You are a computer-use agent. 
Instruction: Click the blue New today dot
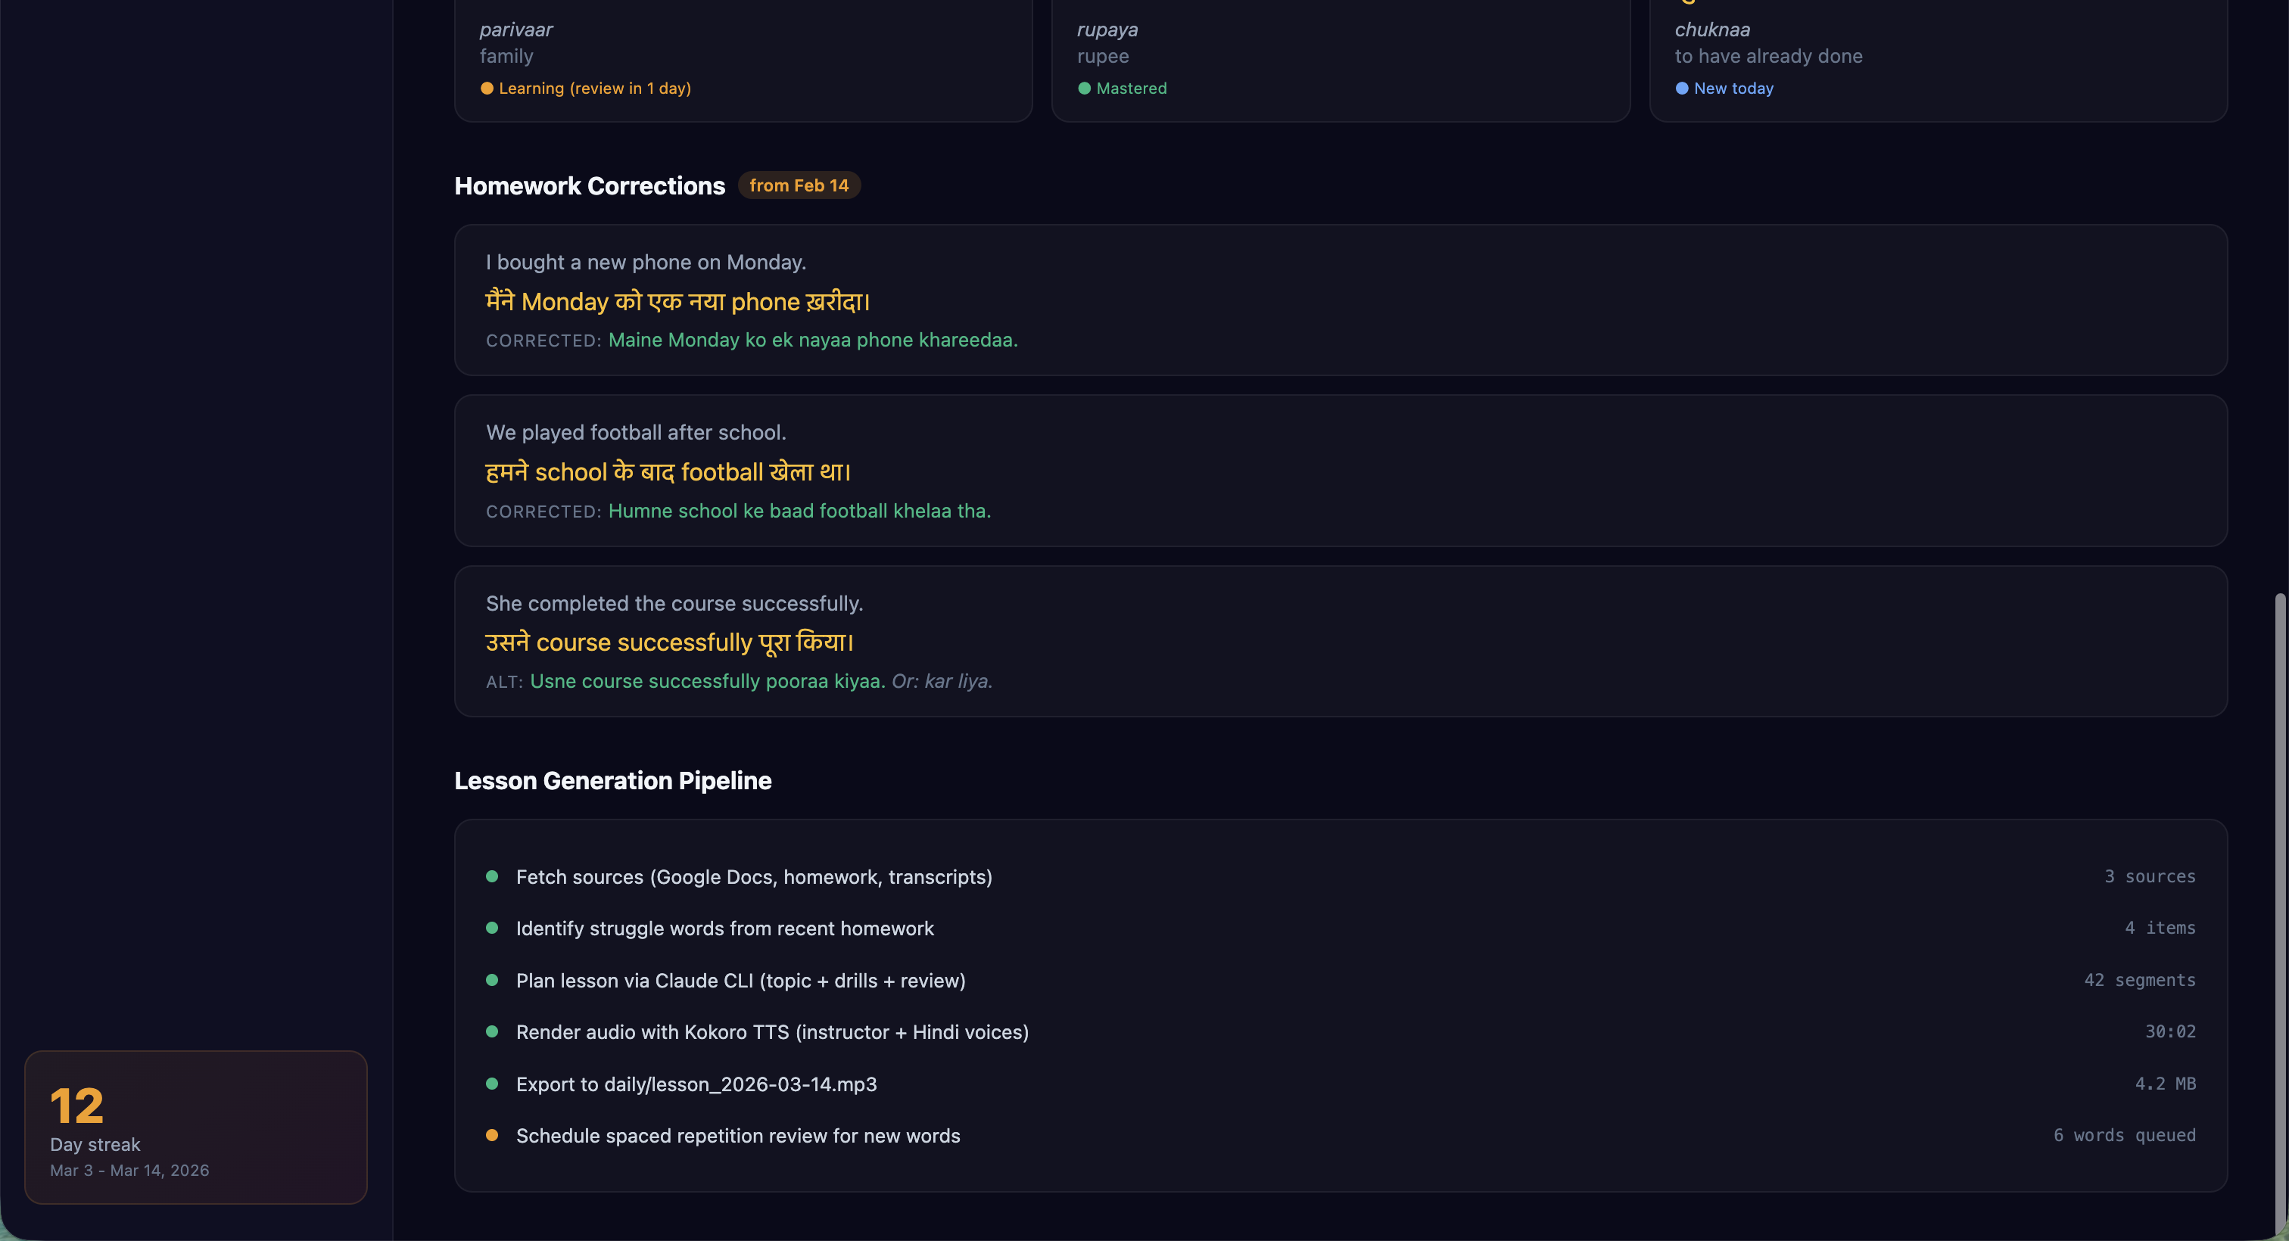[1681, 88]
